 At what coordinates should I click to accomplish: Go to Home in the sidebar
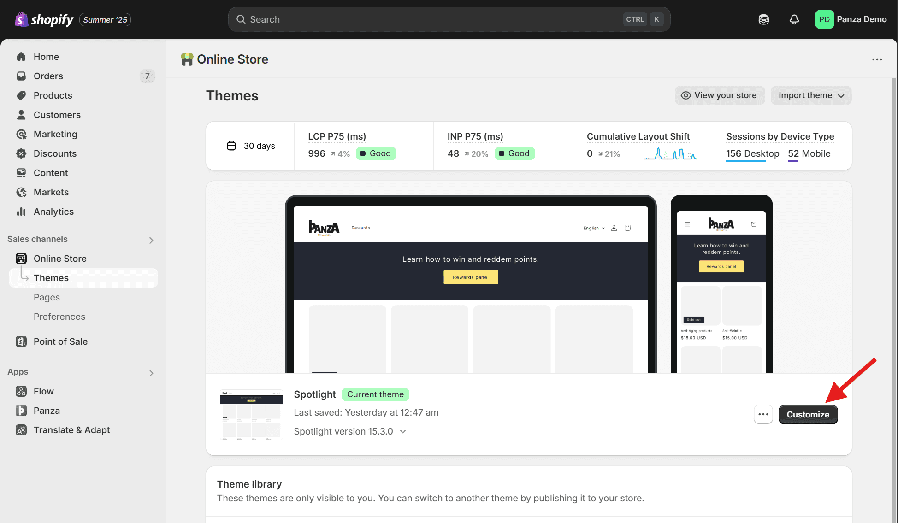pyautogui.click(x=83, y=57)
